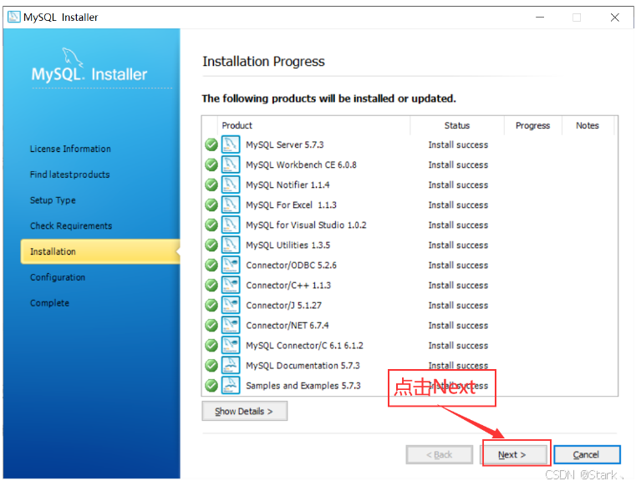The image size is (636, 486).
Task: Select 'MySQL Documentation 5.7.3' product name
Action: [x=303, y=366]
